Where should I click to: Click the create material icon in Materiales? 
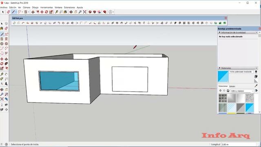point(256,76)
